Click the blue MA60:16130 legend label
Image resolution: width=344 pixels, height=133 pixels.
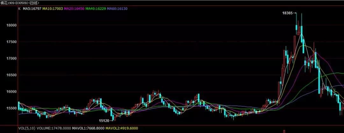click(117, 9)
